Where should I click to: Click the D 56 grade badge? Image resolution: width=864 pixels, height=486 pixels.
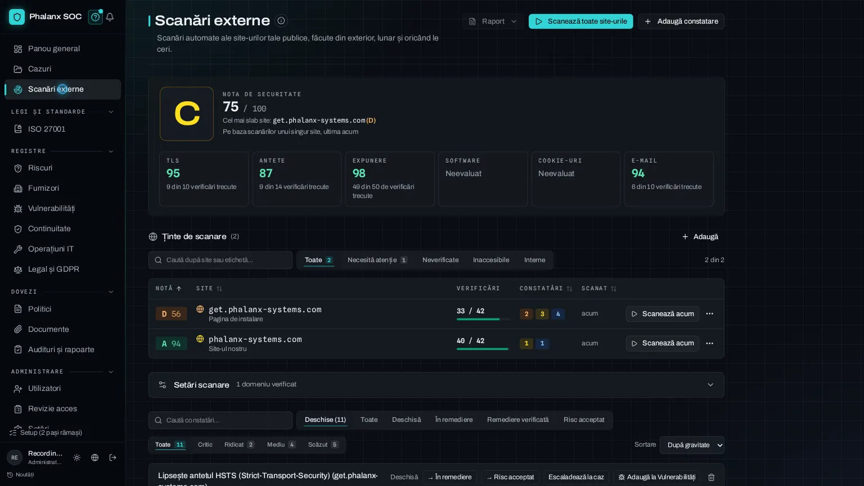171,314
